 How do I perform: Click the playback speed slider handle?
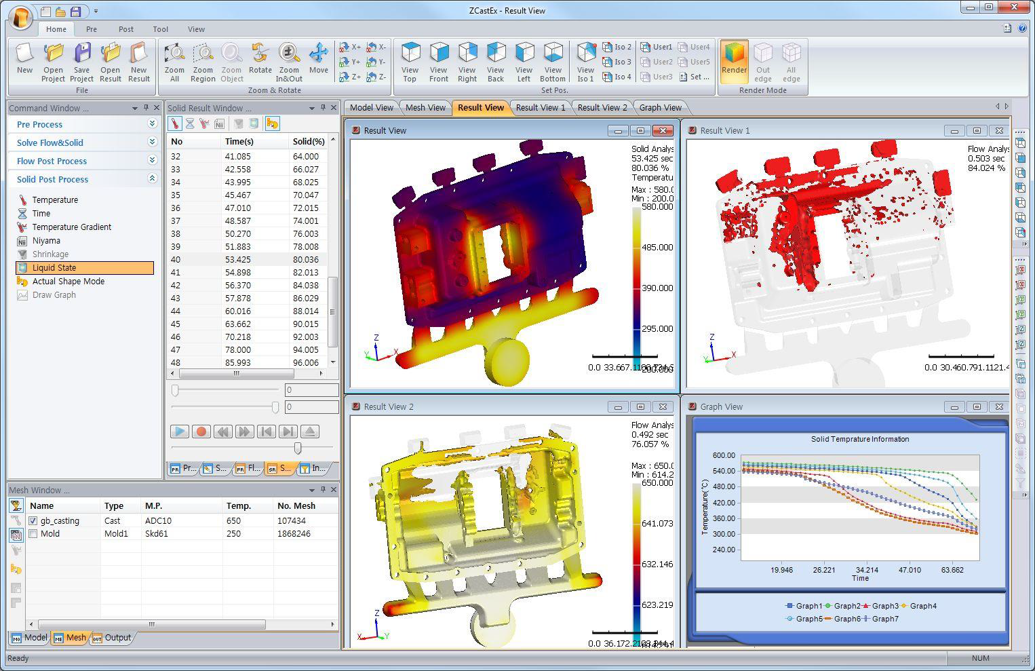click(297, 448)
